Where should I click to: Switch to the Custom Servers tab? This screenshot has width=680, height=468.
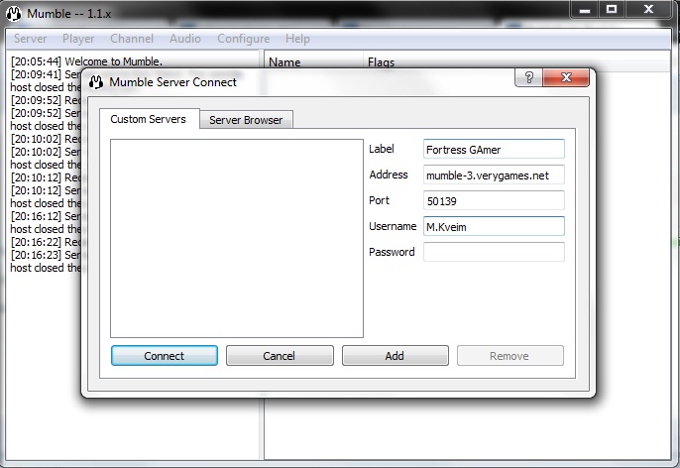pos(149,119)
